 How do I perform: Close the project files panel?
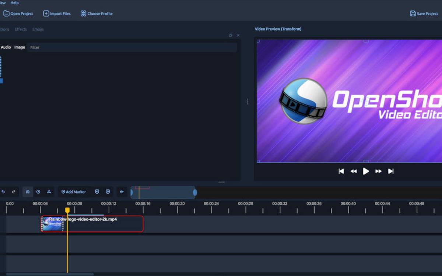coord(238,35)
